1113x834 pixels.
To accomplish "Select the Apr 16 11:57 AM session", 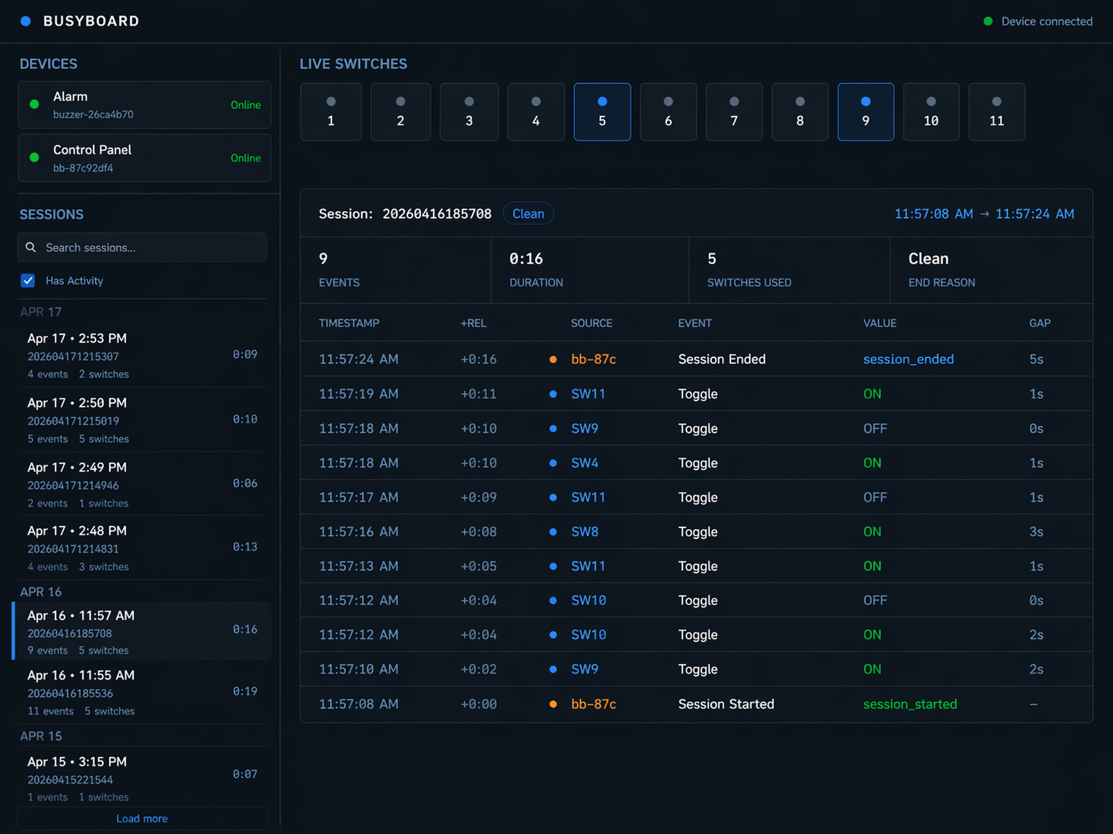I will tap(142, 631).
